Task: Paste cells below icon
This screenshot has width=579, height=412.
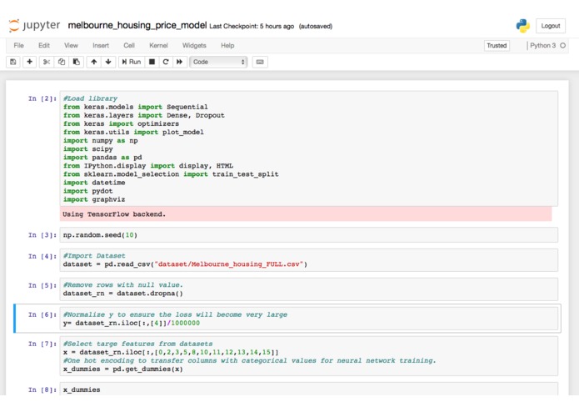Action: [x=77, y=62]
